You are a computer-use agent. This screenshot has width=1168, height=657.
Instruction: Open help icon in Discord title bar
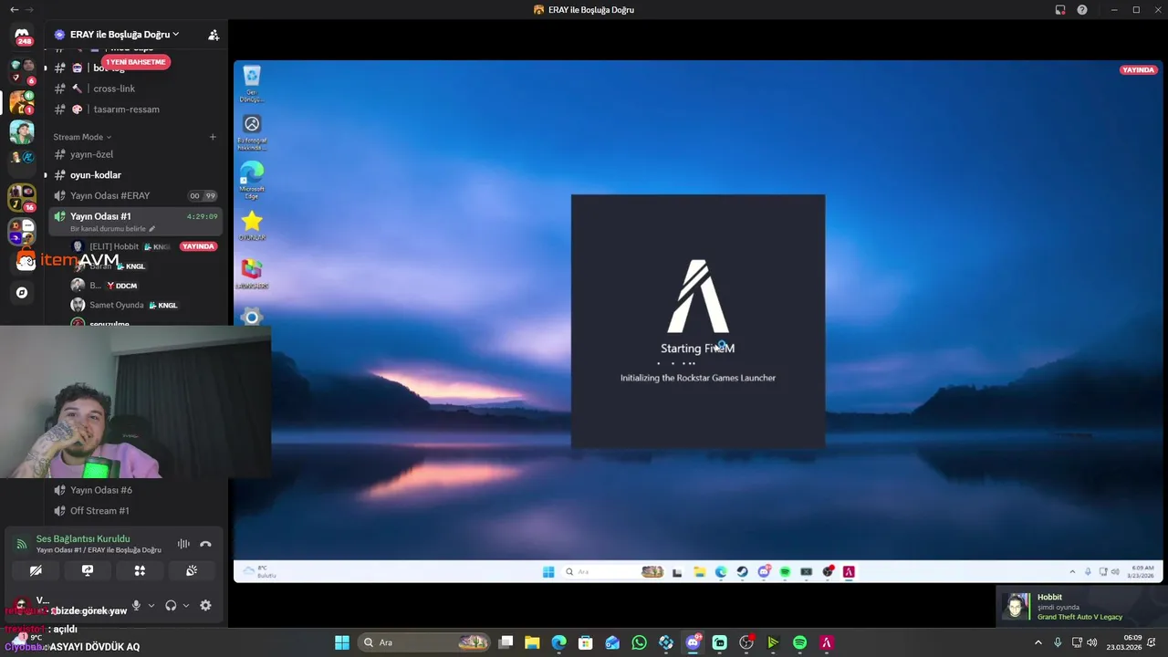[1082, 9]
